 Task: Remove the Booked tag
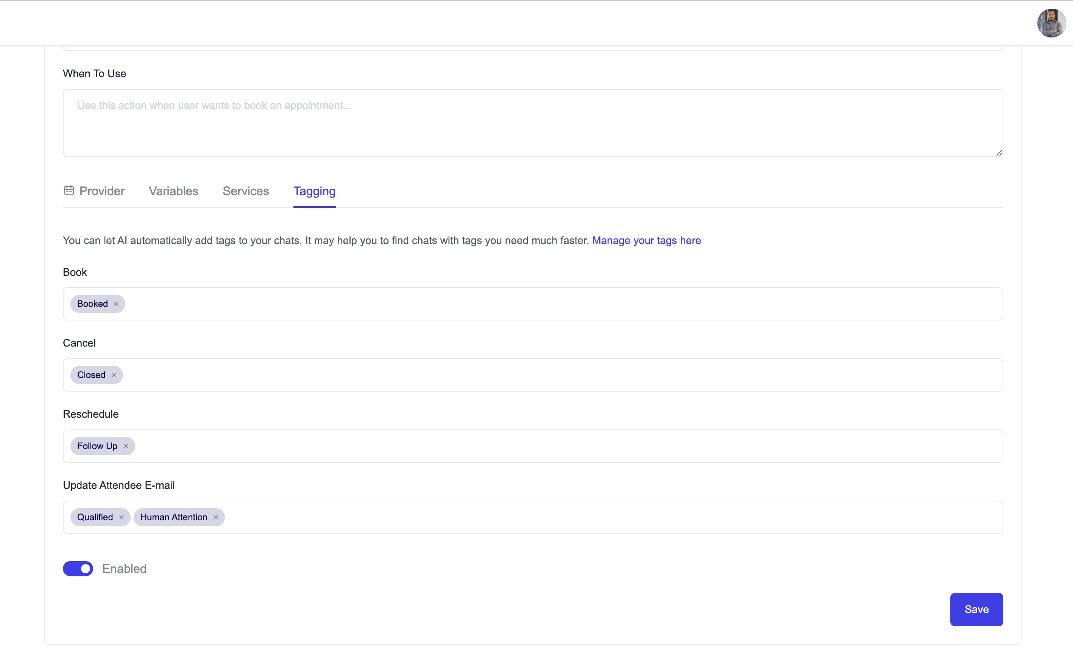[x=116, y=304]
